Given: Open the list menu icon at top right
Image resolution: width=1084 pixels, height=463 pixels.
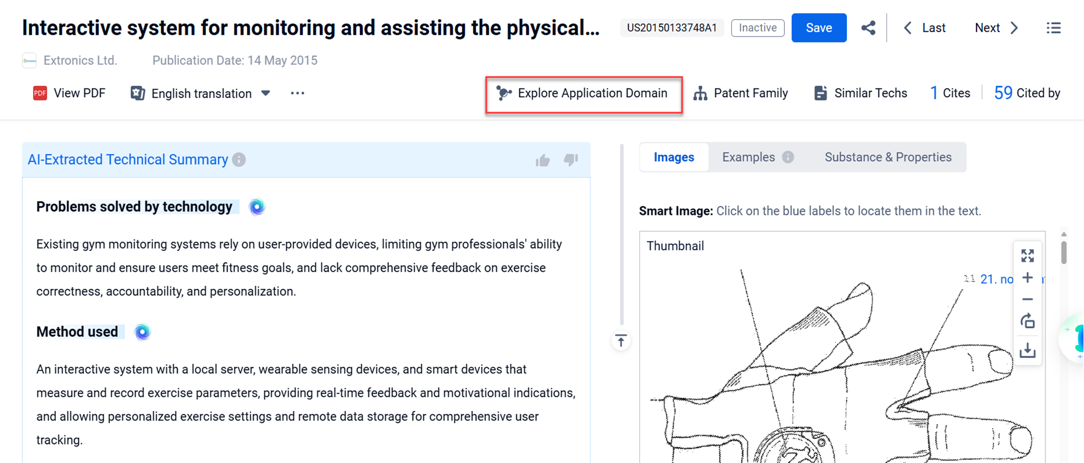Looking at the screenshot, I should [x=1053, y=28].
